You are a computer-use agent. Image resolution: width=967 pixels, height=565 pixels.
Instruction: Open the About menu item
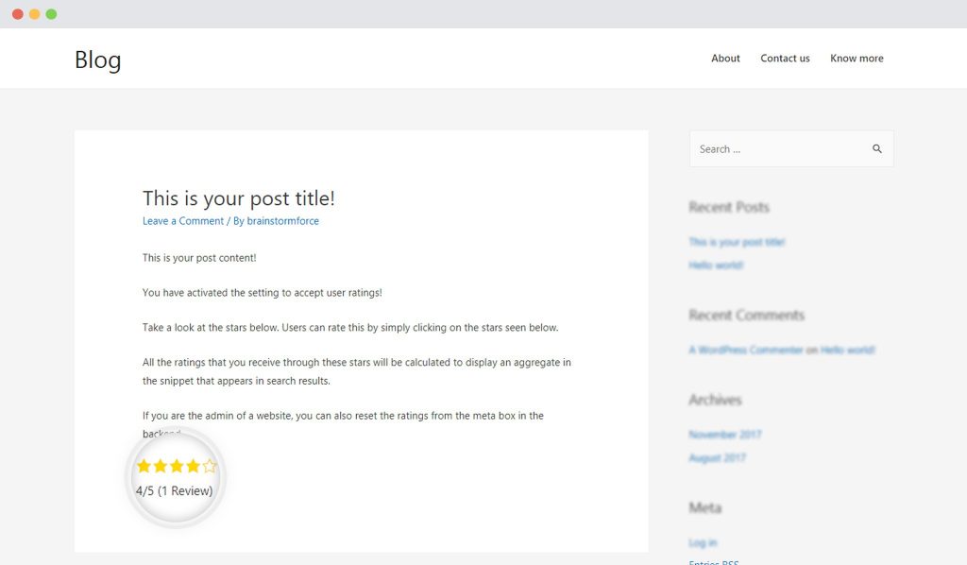[725, 59]
